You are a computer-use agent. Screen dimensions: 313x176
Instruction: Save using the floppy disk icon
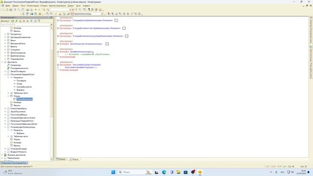[x=11, y=10]
